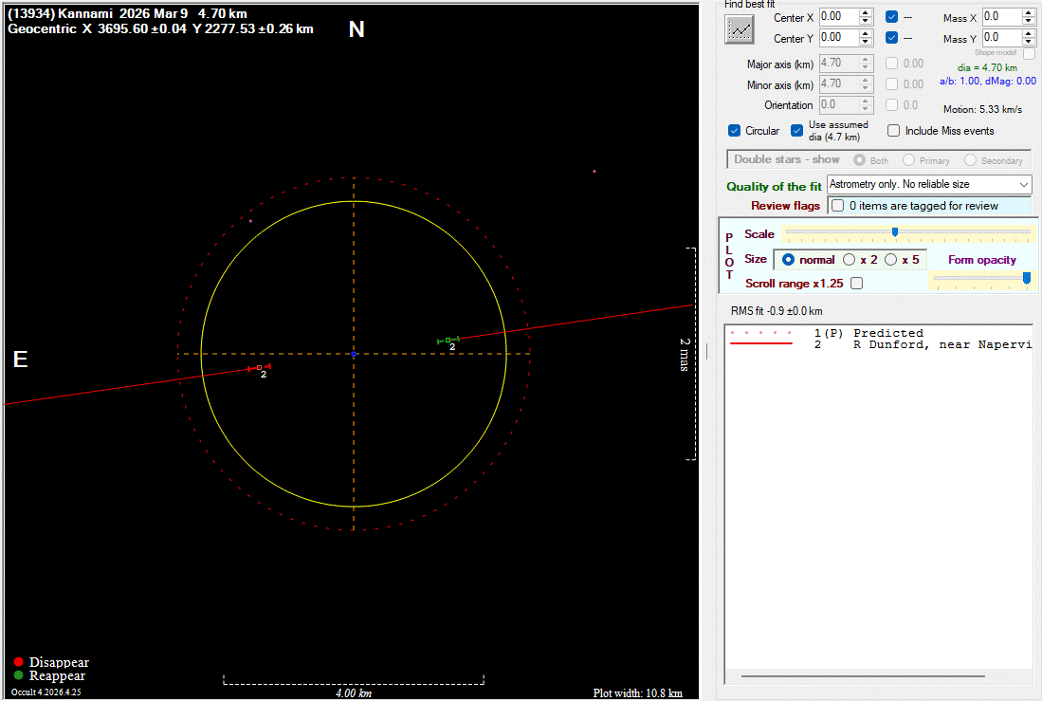1042x701 pixels.
Task: Click the green reappear event marker
Action: click(x=448, y=340)
